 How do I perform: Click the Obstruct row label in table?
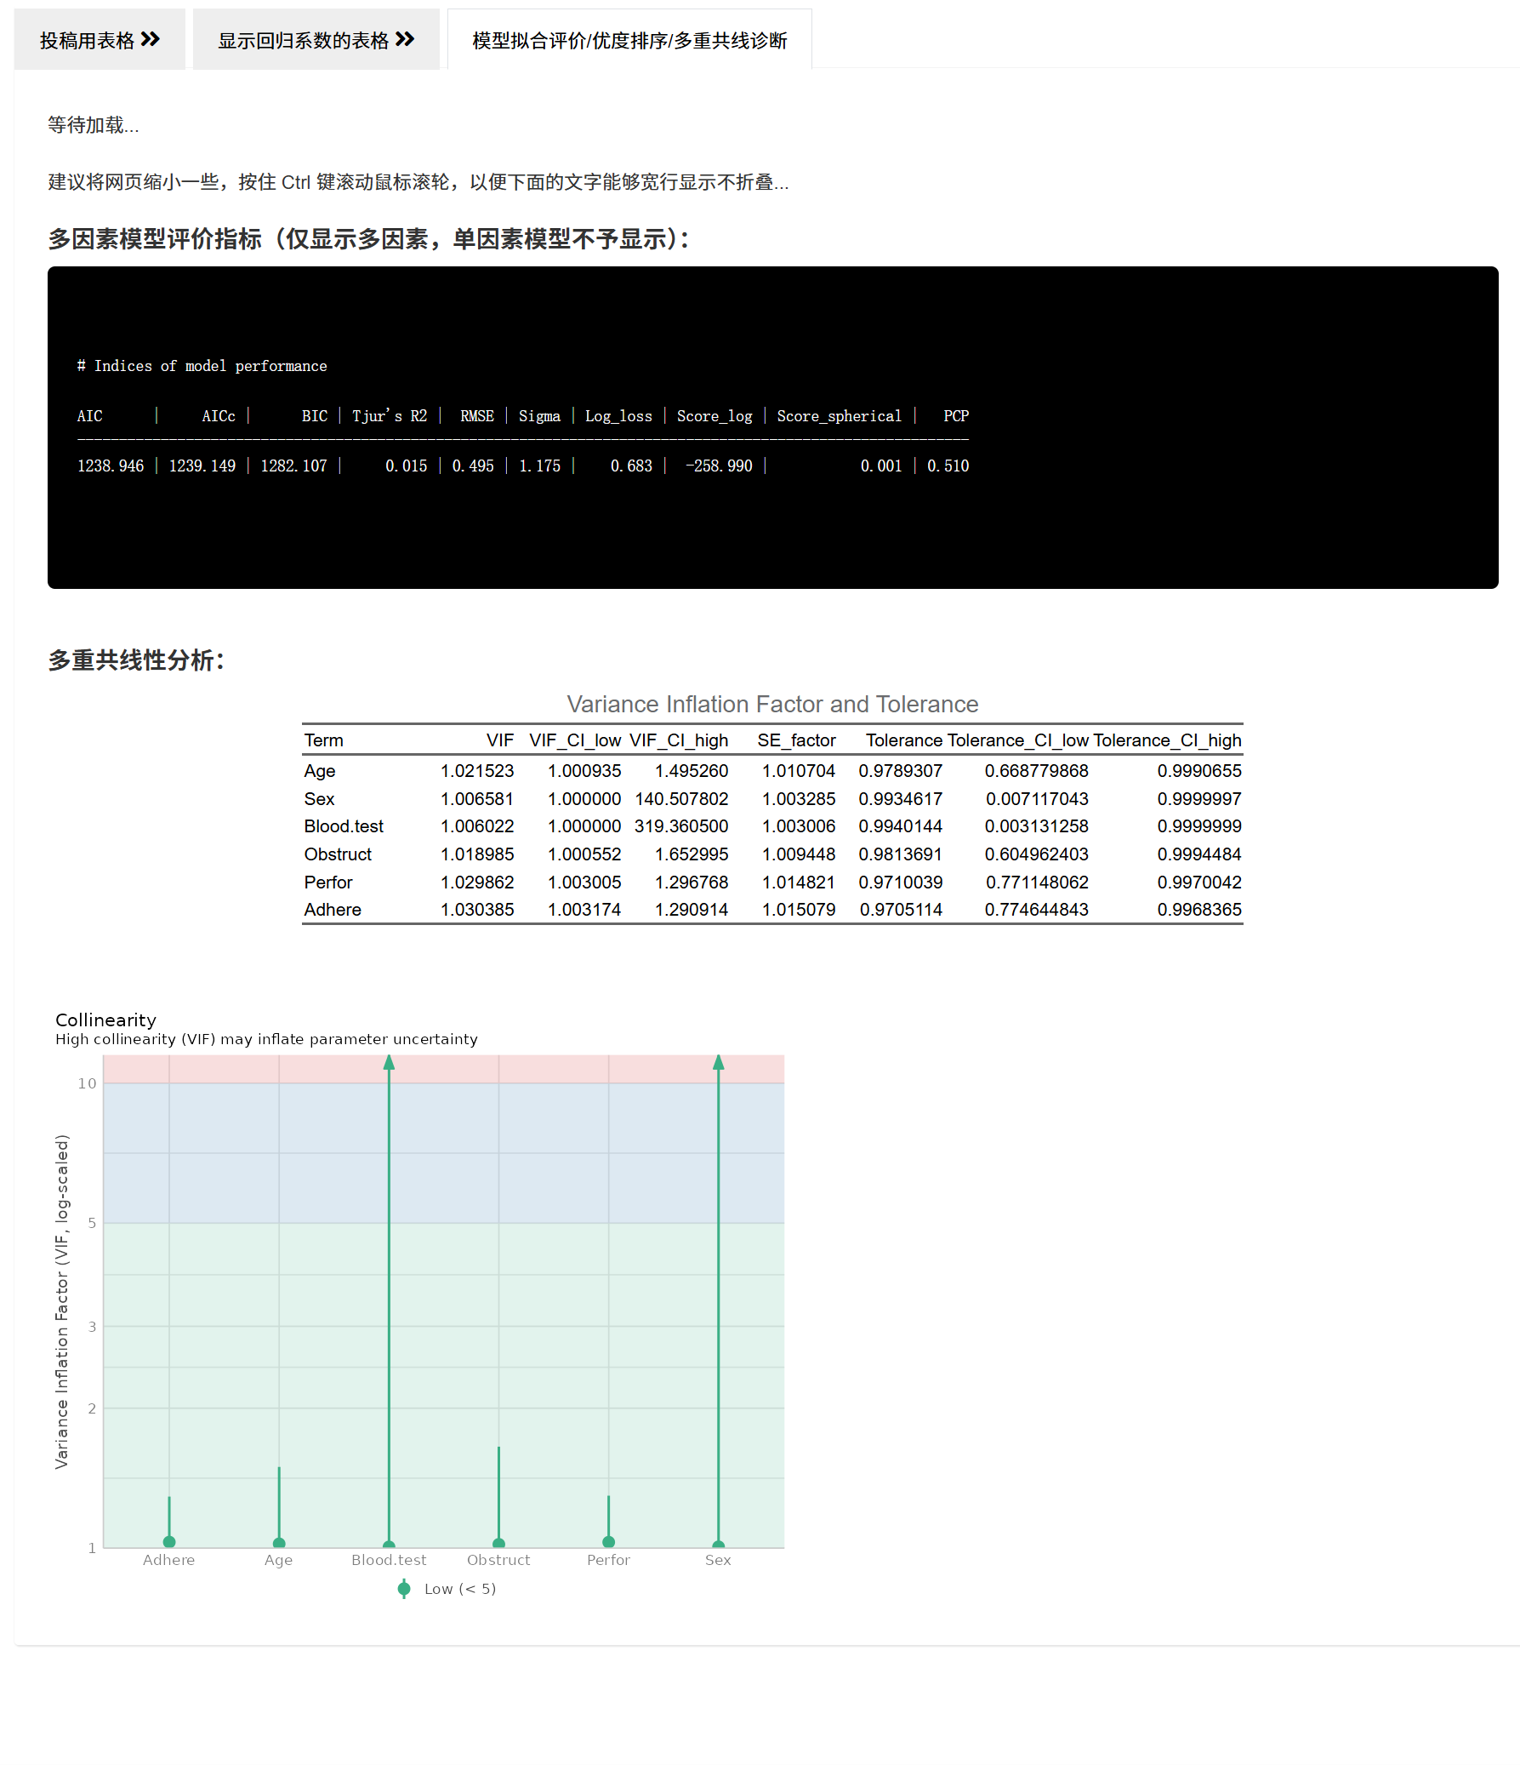338,854
